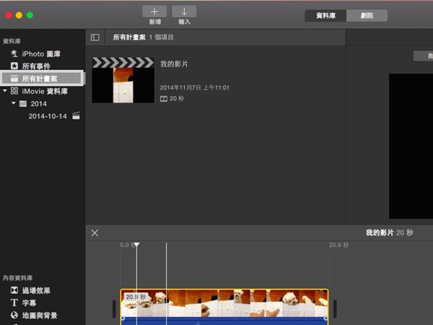Click the project date 2014年11月7日 text
433x325 pixels.
tap(194, 88)
